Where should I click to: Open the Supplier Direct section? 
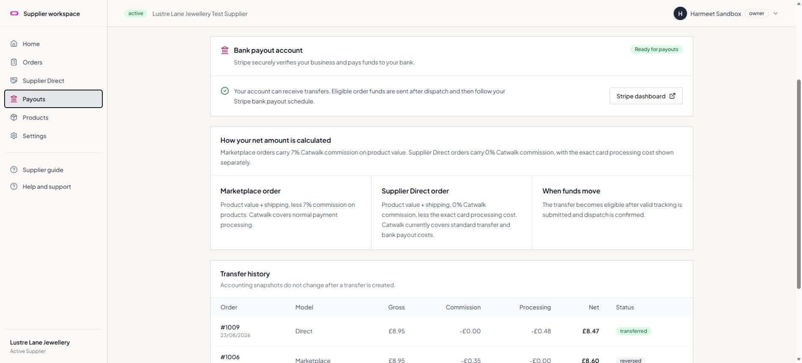tap(53, 80)
